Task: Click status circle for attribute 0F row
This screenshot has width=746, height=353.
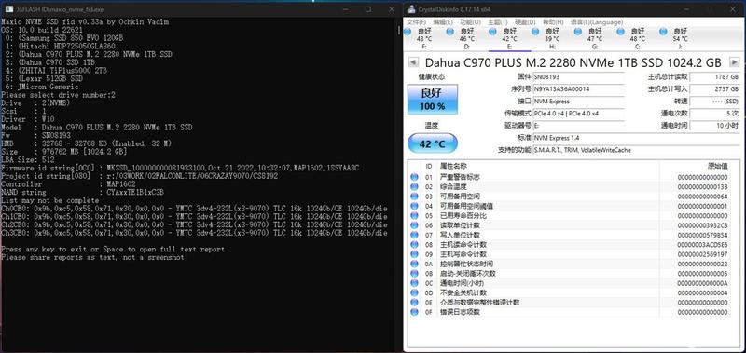Action: click(414, 312)
